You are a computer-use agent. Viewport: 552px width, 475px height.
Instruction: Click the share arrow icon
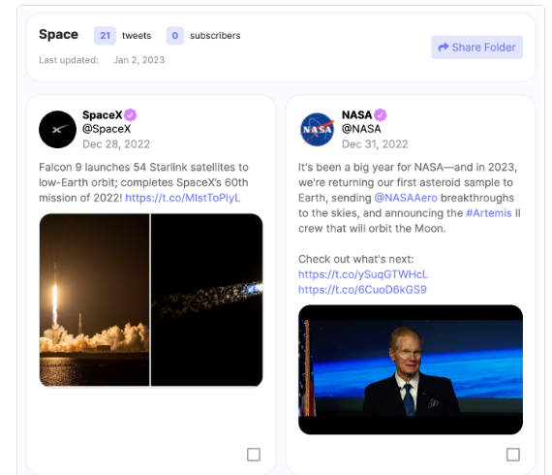click(x=444, y=47)
